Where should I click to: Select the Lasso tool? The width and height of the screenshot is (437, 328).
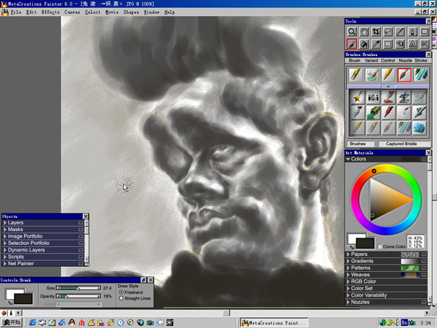[388, 32]
